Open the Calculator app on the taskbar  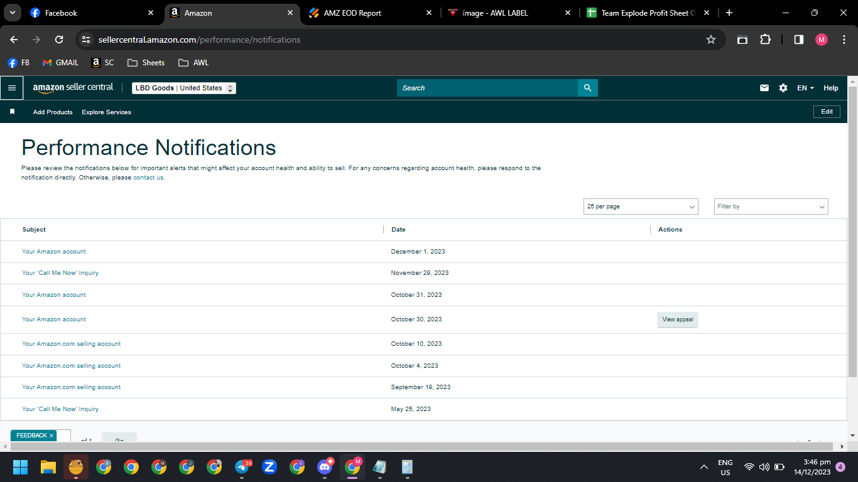(408, 467)
